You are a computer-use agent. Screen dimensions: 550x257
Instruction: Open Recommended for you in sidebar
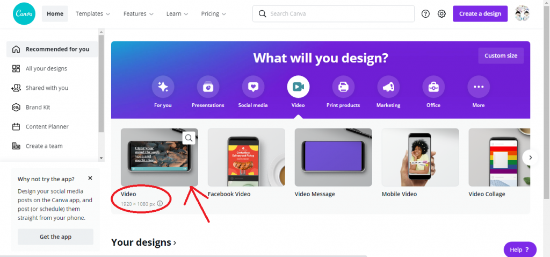click(x=52, y=49)
